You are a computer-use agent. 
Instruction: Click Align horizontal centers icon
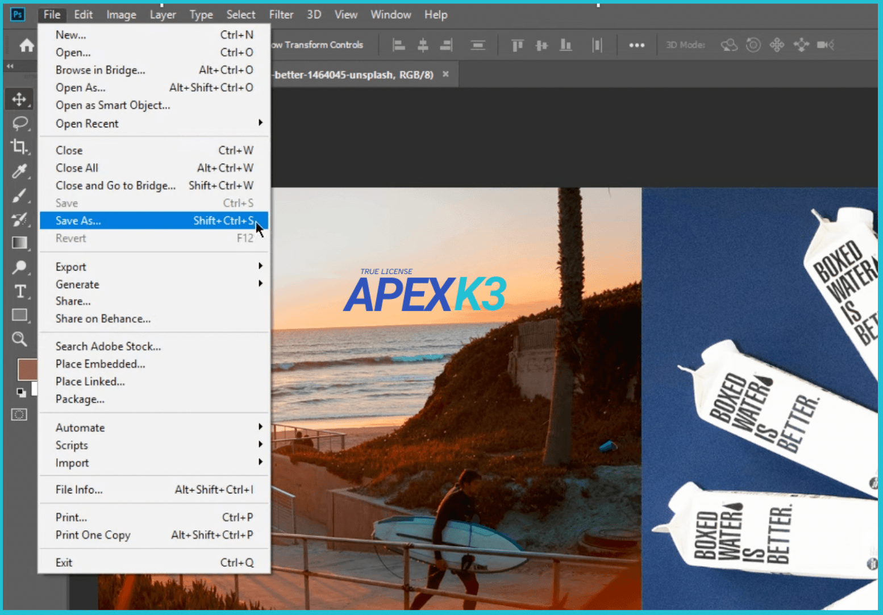(x=423, y=45)
